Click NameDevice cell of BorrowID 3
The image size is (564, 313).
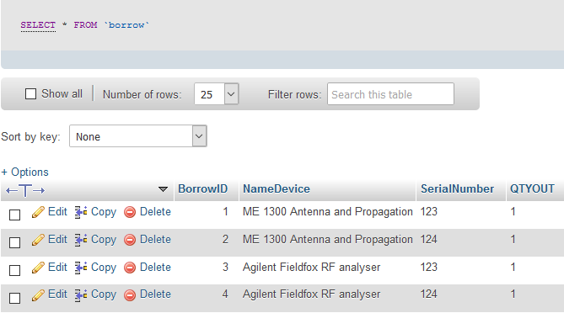tap(311, 268)
